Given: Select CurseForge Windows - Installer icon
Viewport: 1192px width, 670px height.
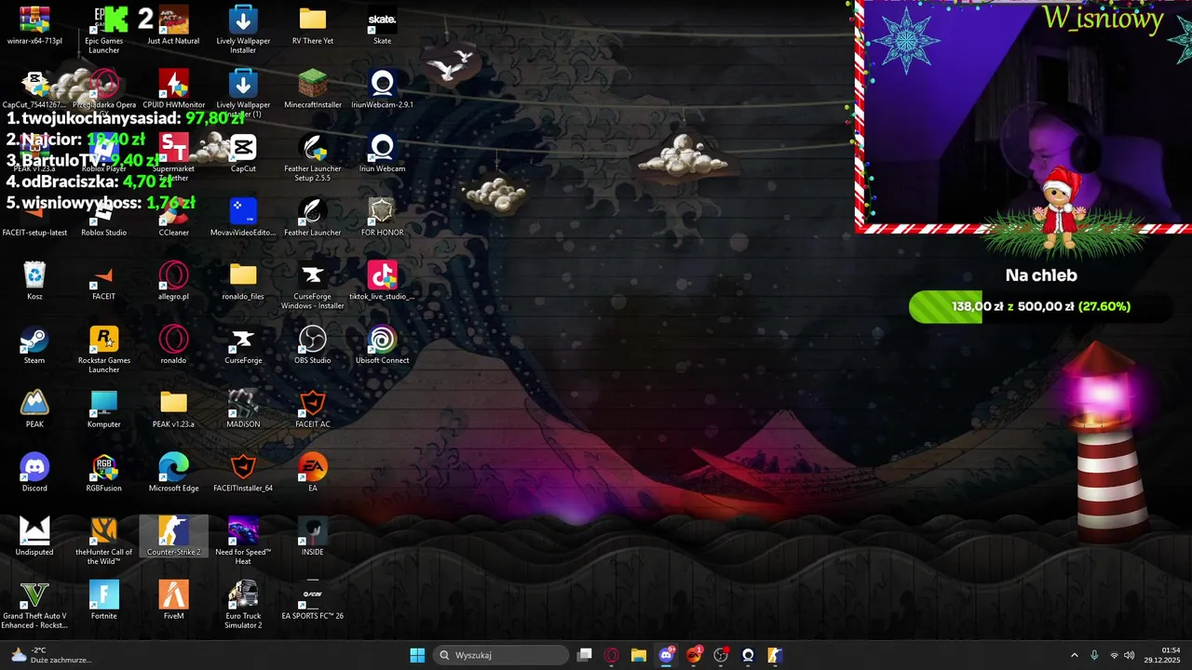Looking at the screenshot, I should (313, 286).
